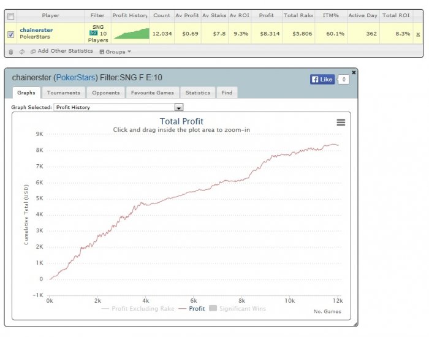This screenshot has width=429, height=337.
Task: Sort by the Av Stake column header
Action: (214, 15)
